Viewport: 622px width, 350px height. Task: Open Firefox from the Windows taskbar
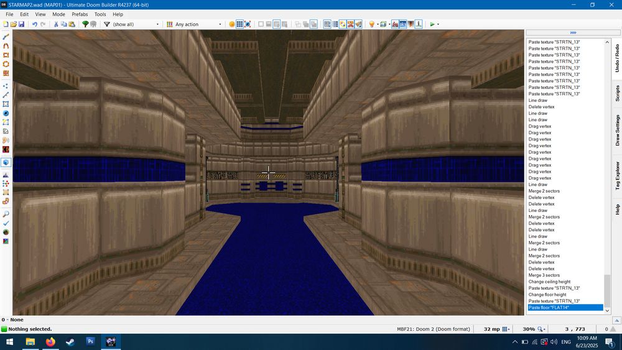click(50, 342)
